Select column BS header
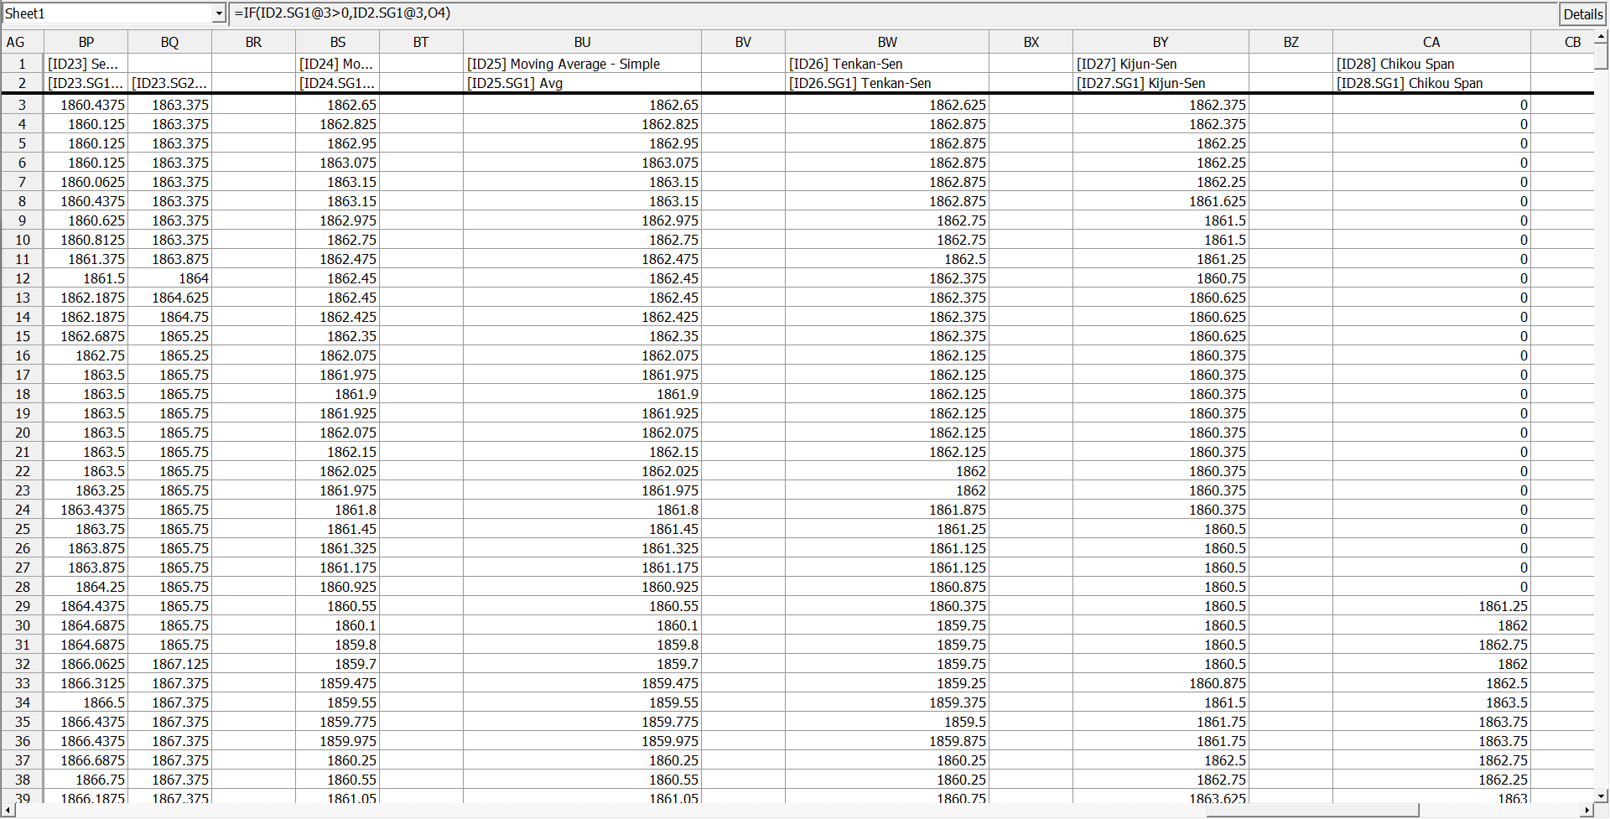Screen dimensions: 1610x819 click(337, 42)
